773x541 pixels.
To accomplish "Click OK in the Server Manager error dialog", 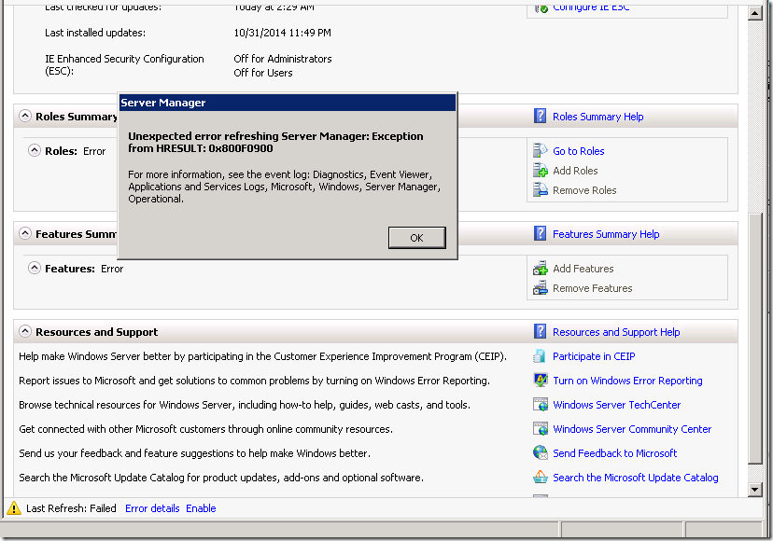I will 417,238.
